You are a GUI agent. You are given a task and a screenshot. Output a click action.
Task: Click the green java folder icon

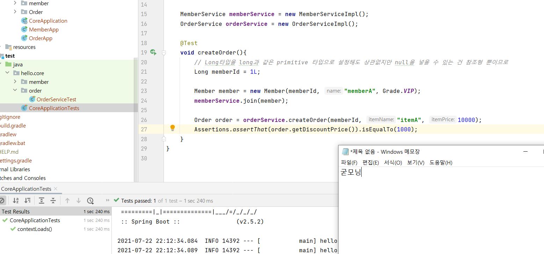[x=8, y=64]
